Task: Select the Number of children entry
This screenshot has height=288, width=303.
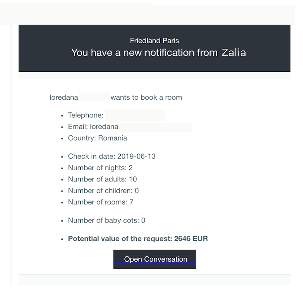Action: click(x=103, y=191)
